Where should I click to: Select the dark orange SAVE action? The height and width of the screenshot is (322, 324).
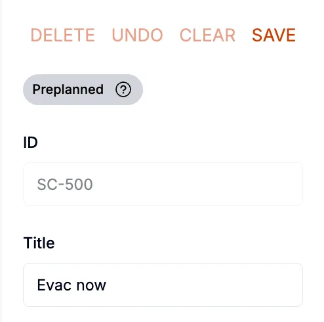(x=273, y=35)
